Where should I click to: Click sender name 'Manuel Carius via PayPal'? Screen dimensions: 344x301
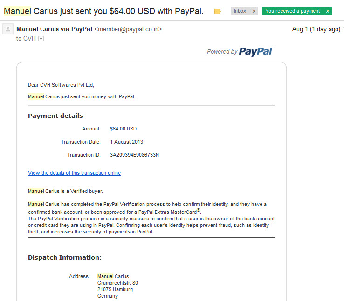click(x=54, y=29)
